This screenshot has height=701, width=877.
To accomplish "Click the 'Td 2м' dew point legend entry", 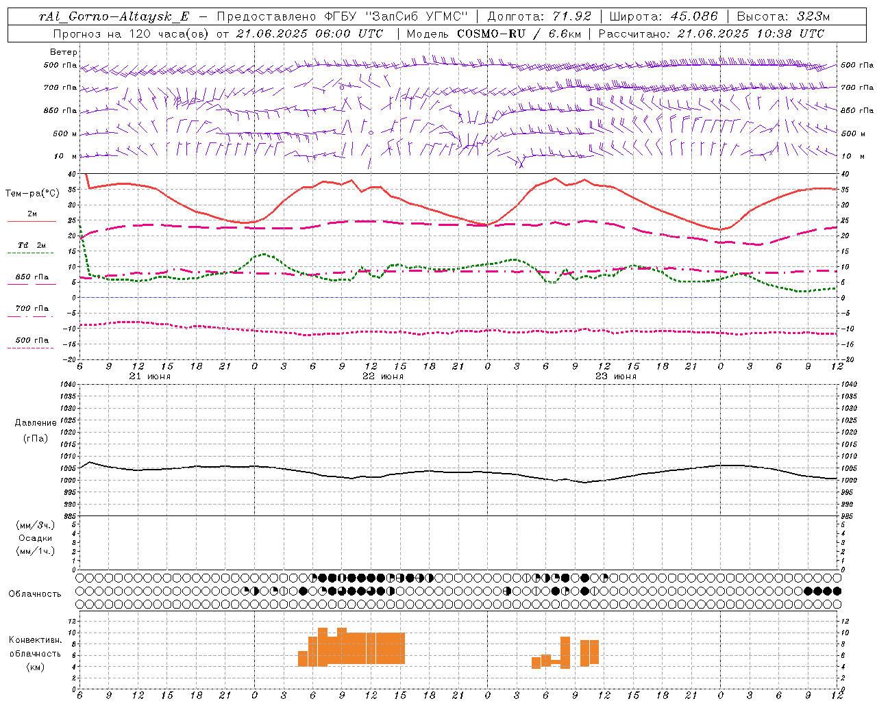I will pos(32,245).
